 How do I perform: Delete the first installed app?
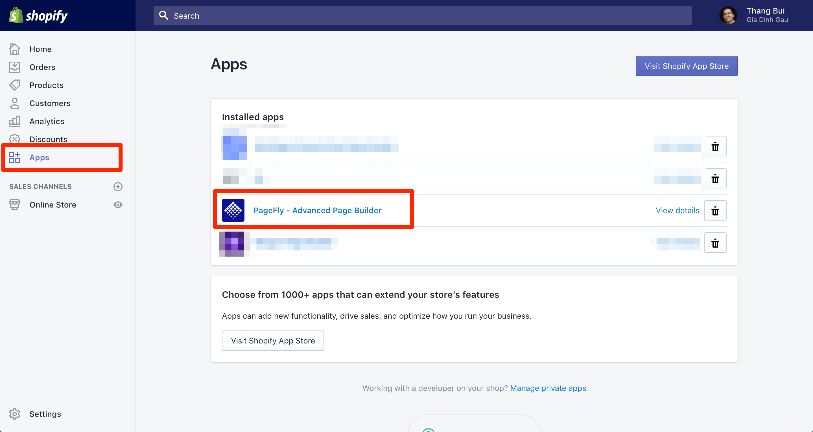point(715,146)
